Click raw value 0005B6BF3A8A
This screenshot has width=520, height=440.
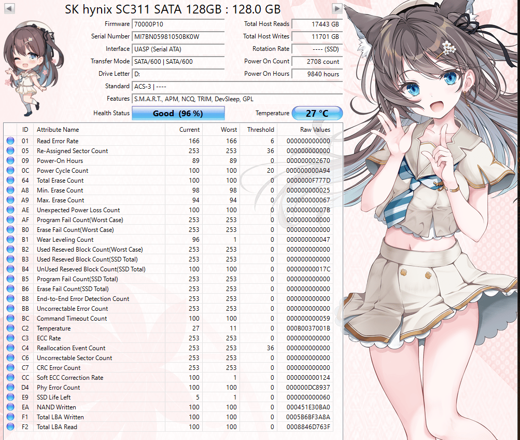308,417
